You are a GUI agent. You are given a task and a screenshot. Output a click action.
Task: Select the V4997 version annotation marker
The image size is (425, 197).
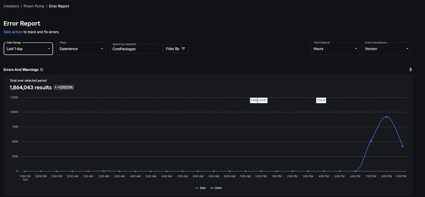pos(263,100)
